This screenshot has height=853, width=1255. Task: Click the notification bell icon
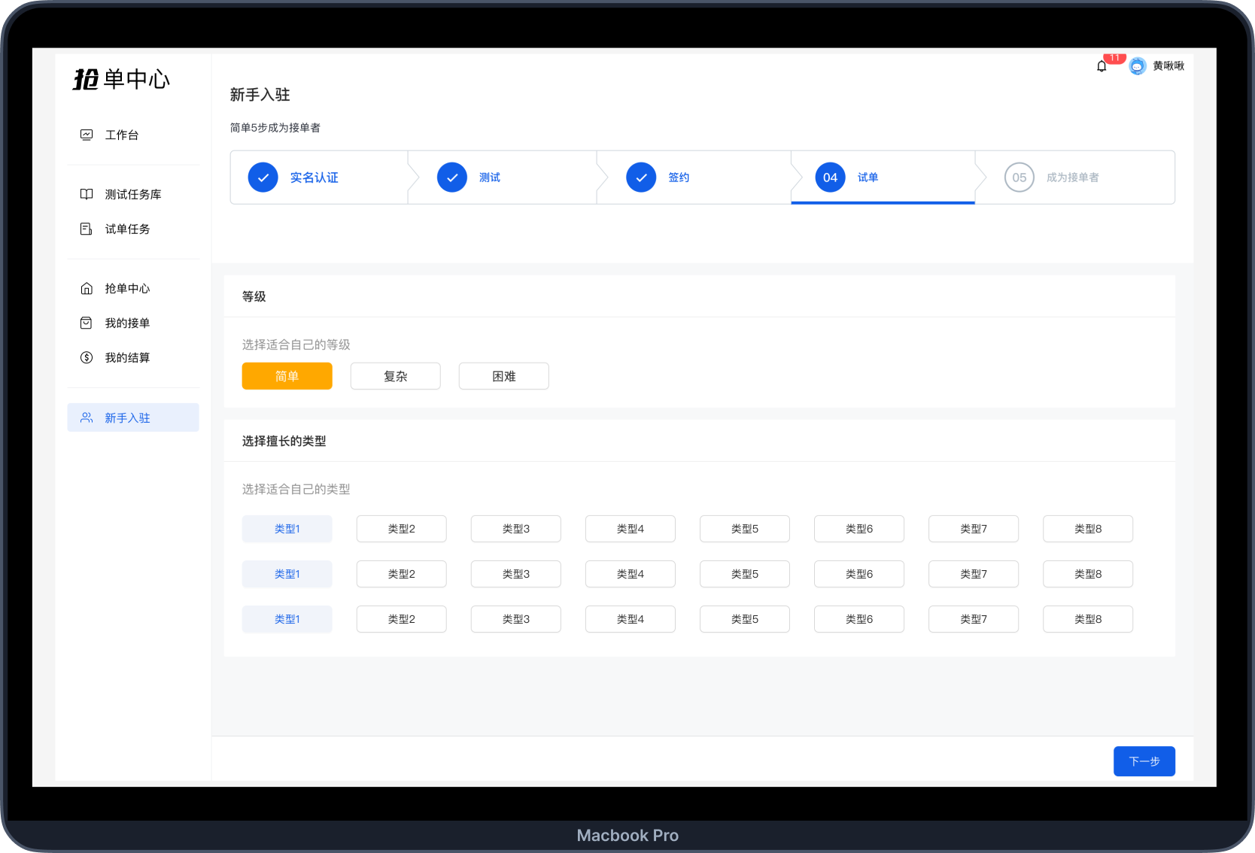click(1102, 66)
